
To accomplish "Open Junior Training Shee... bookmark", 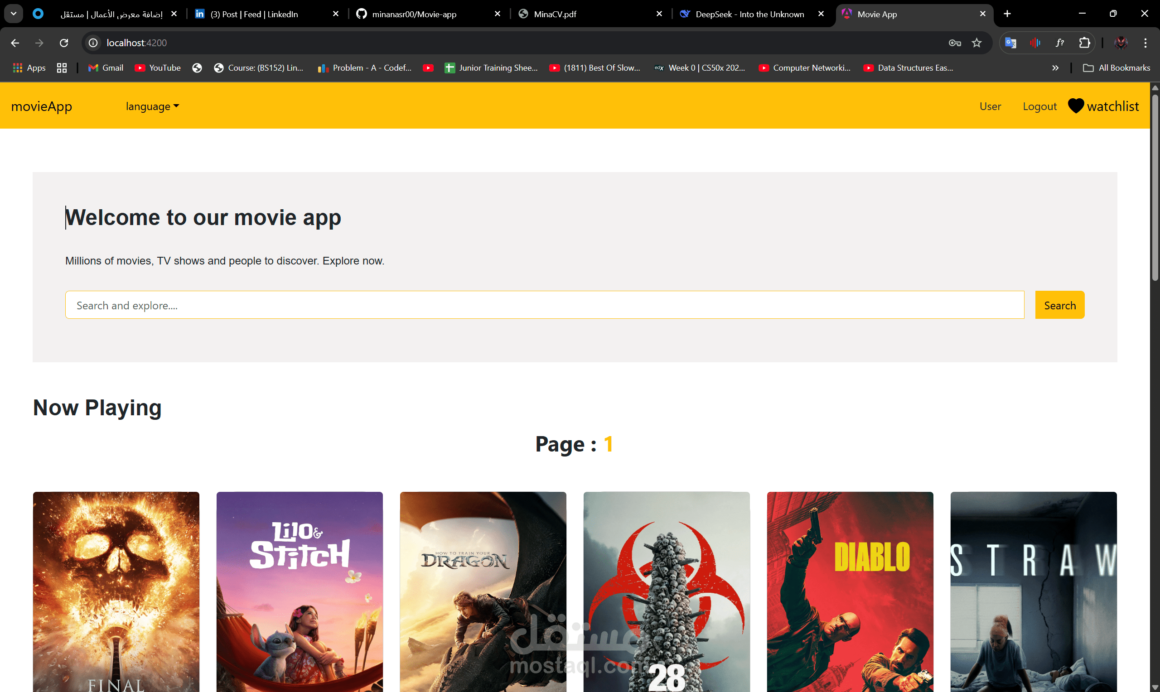I will [491, 68].
